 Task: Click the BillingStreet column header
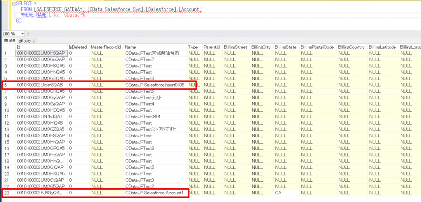pos(236,47)
